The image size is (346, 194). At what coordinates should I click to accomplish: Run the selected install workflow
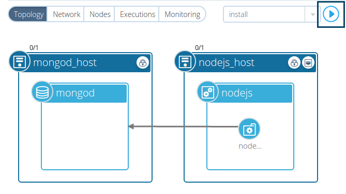pyautogui.click(x=331, y=14)
